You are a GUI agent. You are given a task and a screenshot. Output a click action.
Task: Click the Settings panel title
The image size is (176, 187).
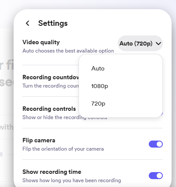[53, 23]
